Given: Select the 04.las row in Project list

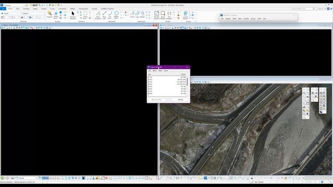Looking at the screenshot, I should [167, 84].
